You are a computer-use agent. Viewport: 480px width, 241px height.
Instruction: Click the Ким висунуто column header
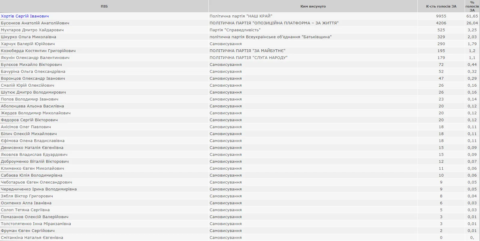pos(313,6)
